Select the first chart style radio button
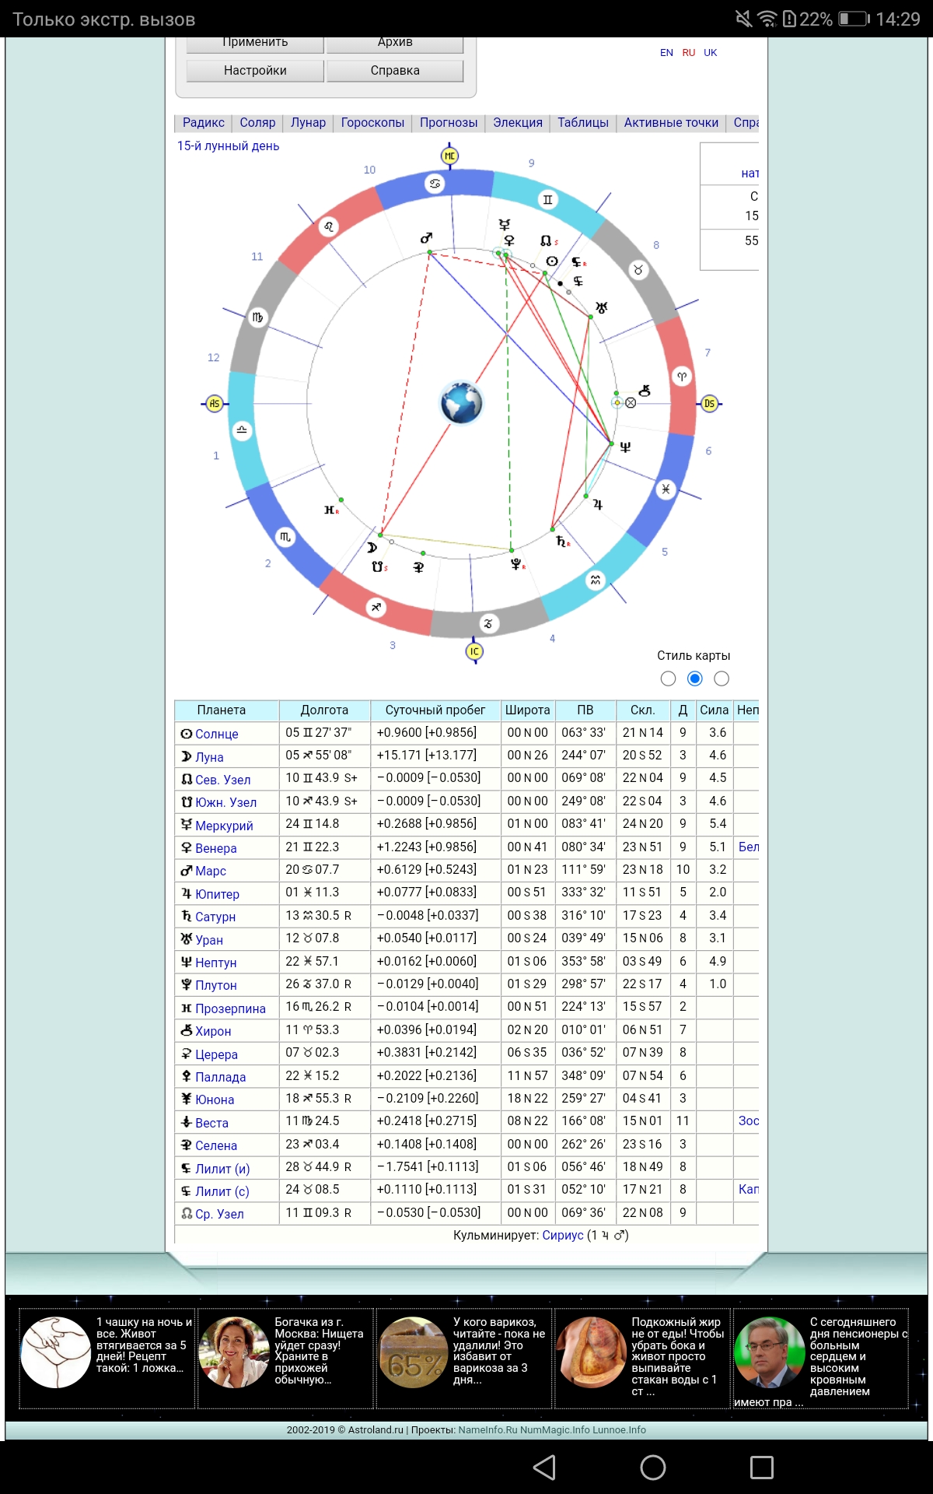Screen dimensions: 933x1494 click(x=668, y=679)
